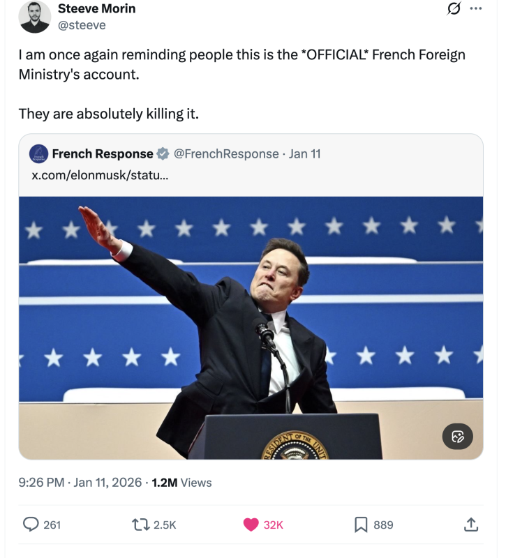This screenshot has width=506, height=558.
Task: Click the French Response account avatar
Action: point(39,153)
